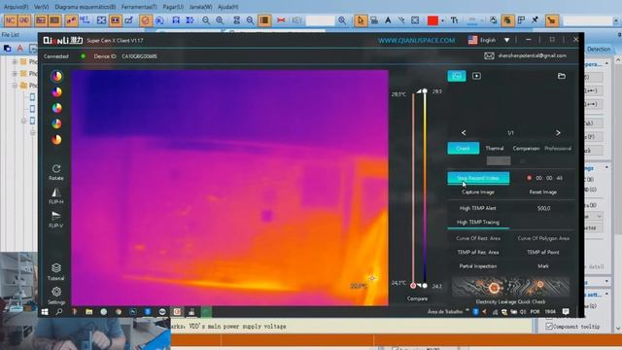This screenshot has width=622, height=350.
Task: Click the Compare button below temperature scale
Action: [x=417, y=298]
